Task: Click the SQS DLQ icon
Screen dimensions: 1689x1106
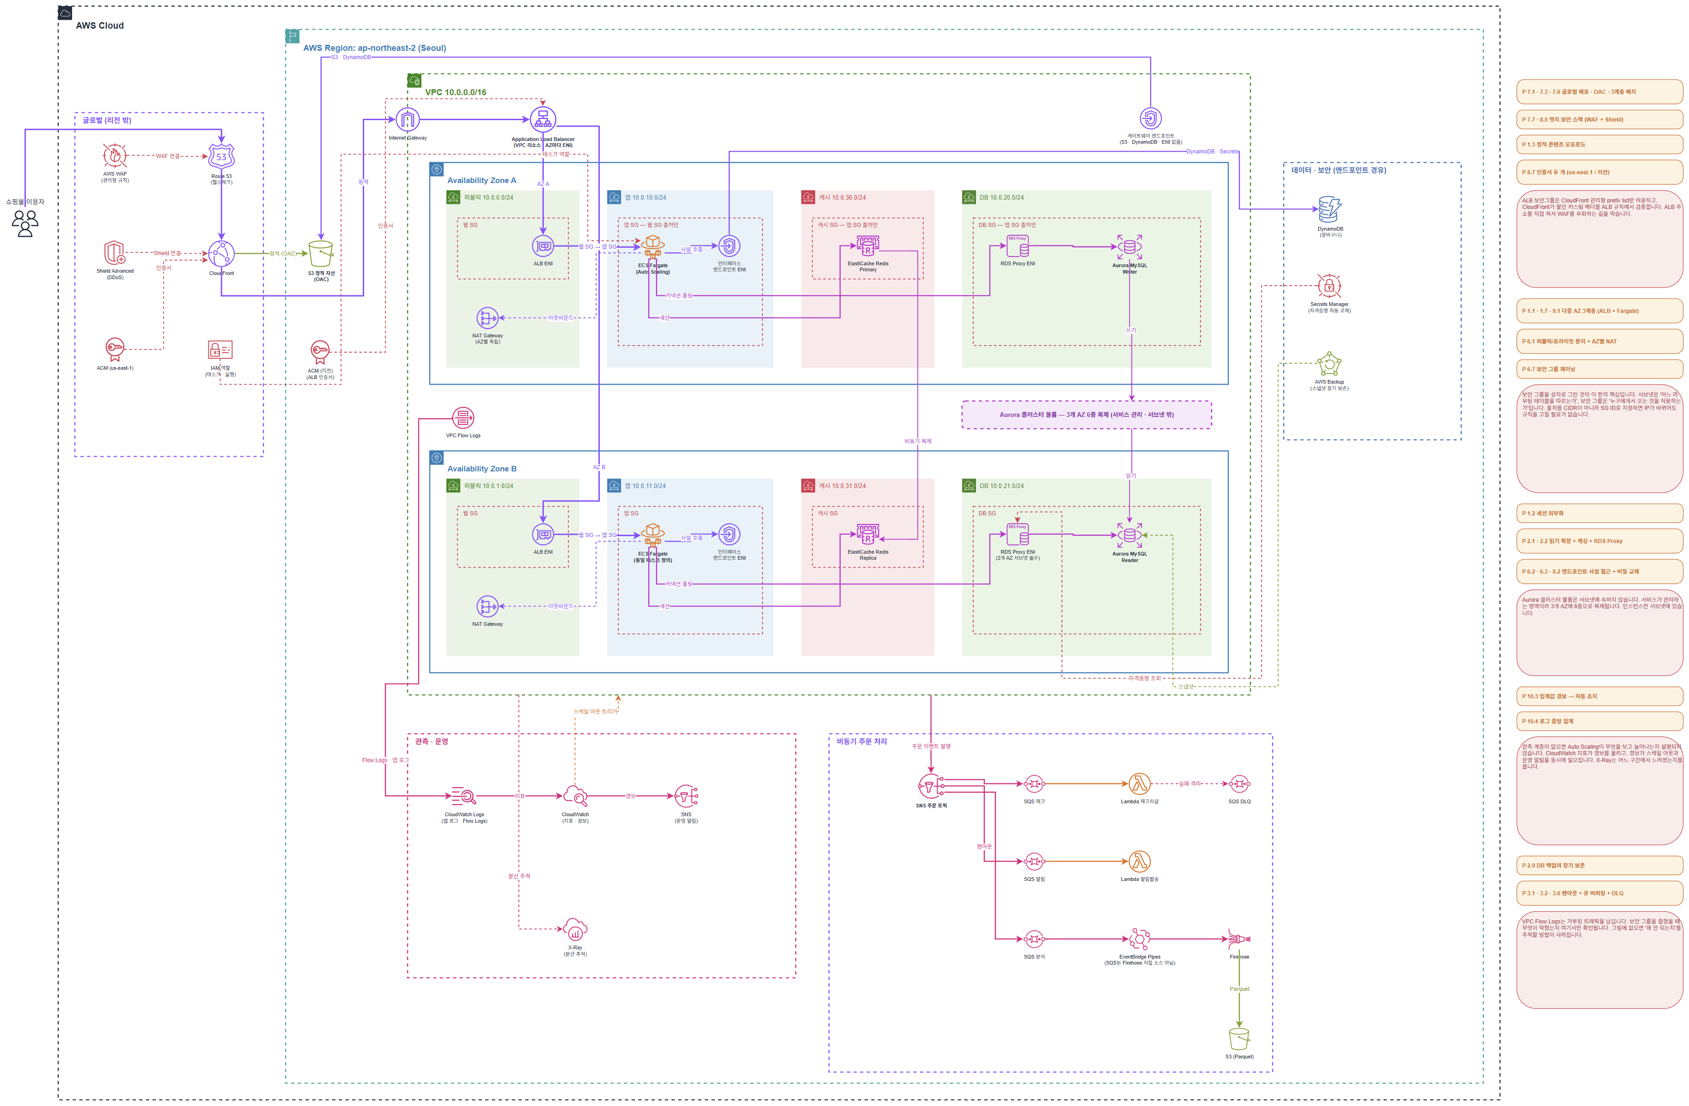Action: coord(1240,784)
